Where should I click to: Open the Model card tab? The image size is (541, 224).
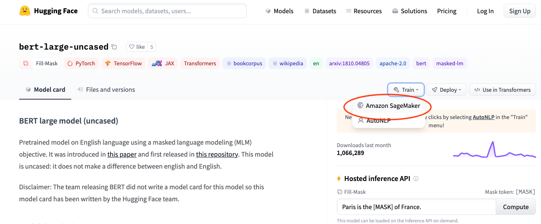click(45, 90)
